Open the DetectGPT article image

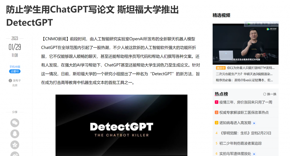pos(121,125)
